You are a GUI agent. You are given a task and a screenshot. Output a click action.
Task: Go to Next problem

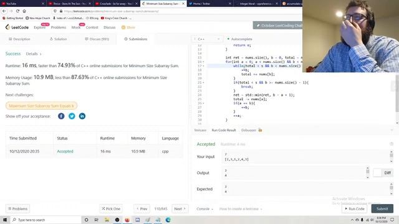point(180,209)
